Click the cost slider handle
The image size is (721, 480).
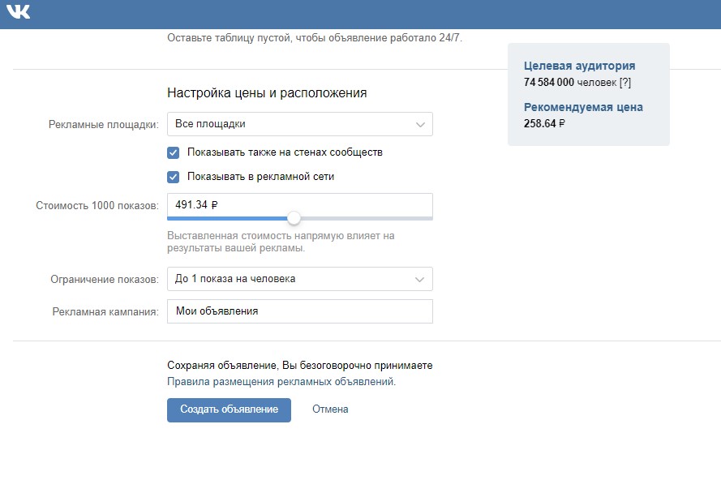point(294,218)
